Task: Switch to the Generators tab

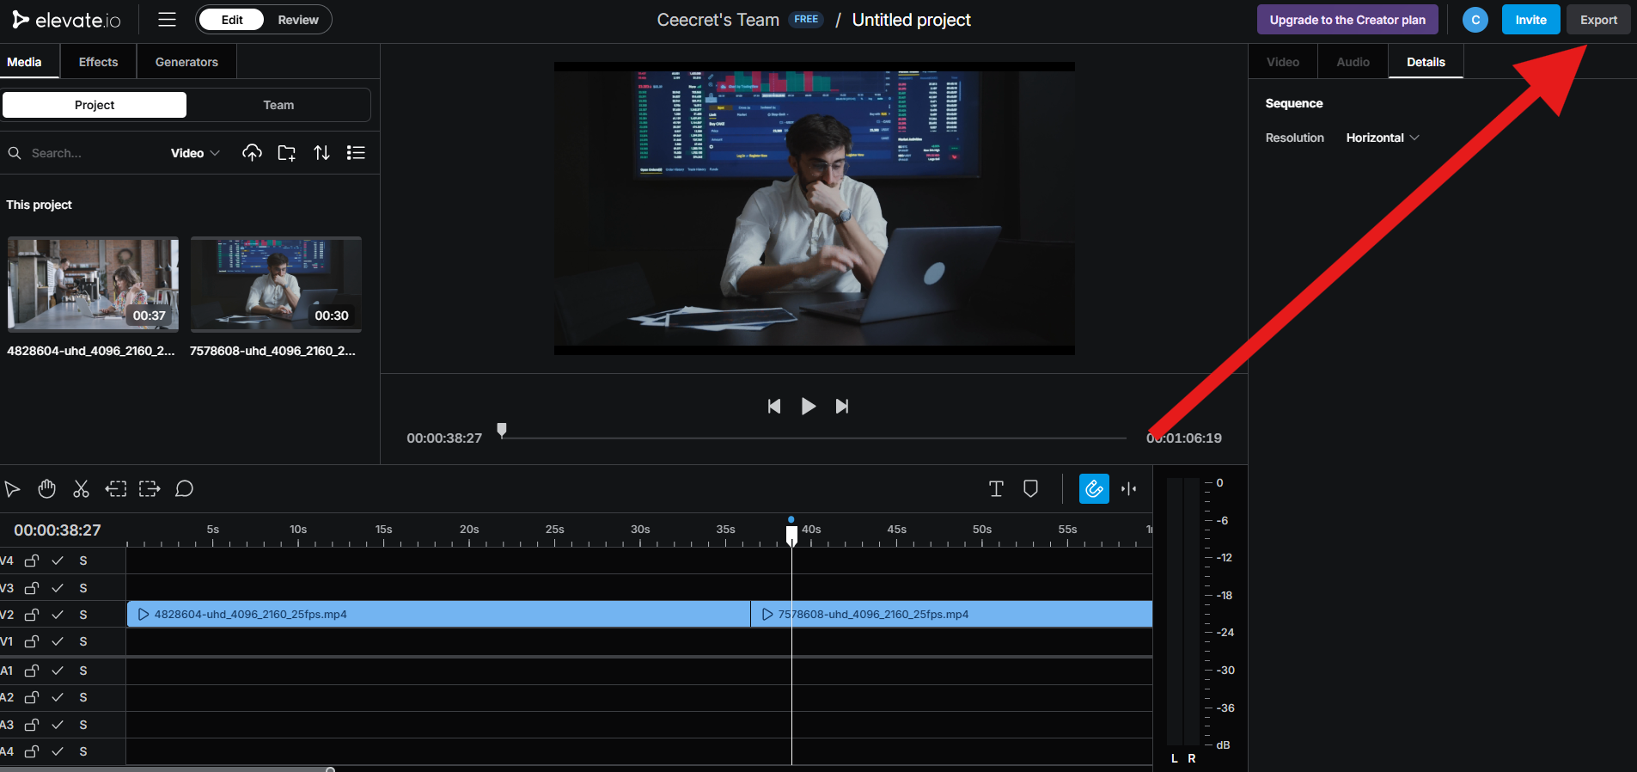Action: [186, 62]
